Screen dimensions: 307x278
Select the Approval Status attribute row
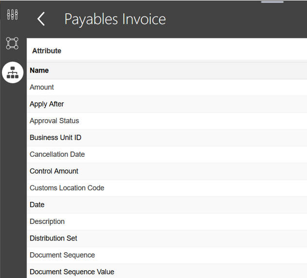[167, 121]
